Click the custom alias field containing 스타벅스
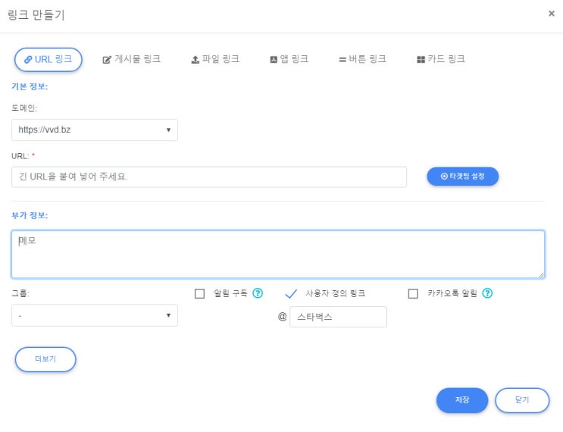This screenshot has width=563, height=432. click(x=338, y=317)
